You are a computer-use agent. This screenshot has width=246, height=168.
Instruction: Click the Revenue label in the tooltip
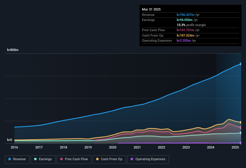pyautogui.click(x=148, y=15)
